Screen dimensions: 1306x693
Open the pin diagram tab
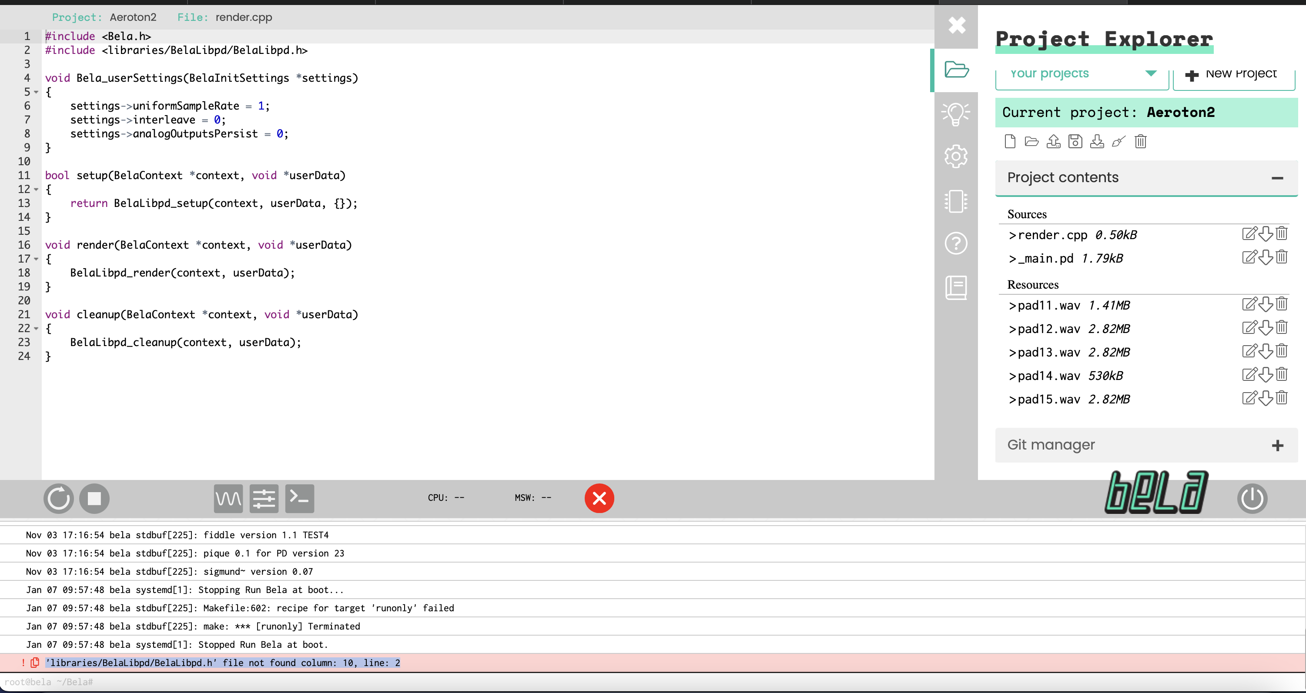[x=956, y=201]
